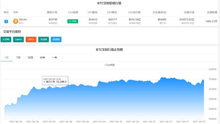Open the blue 抹茶网 exchange button
220x124 pixels.
(56, 40)
